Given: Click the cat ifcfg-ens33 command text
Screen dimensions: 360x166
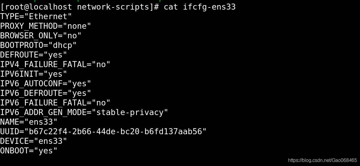Looking at the screenshot, I should (x=199, y=7).
